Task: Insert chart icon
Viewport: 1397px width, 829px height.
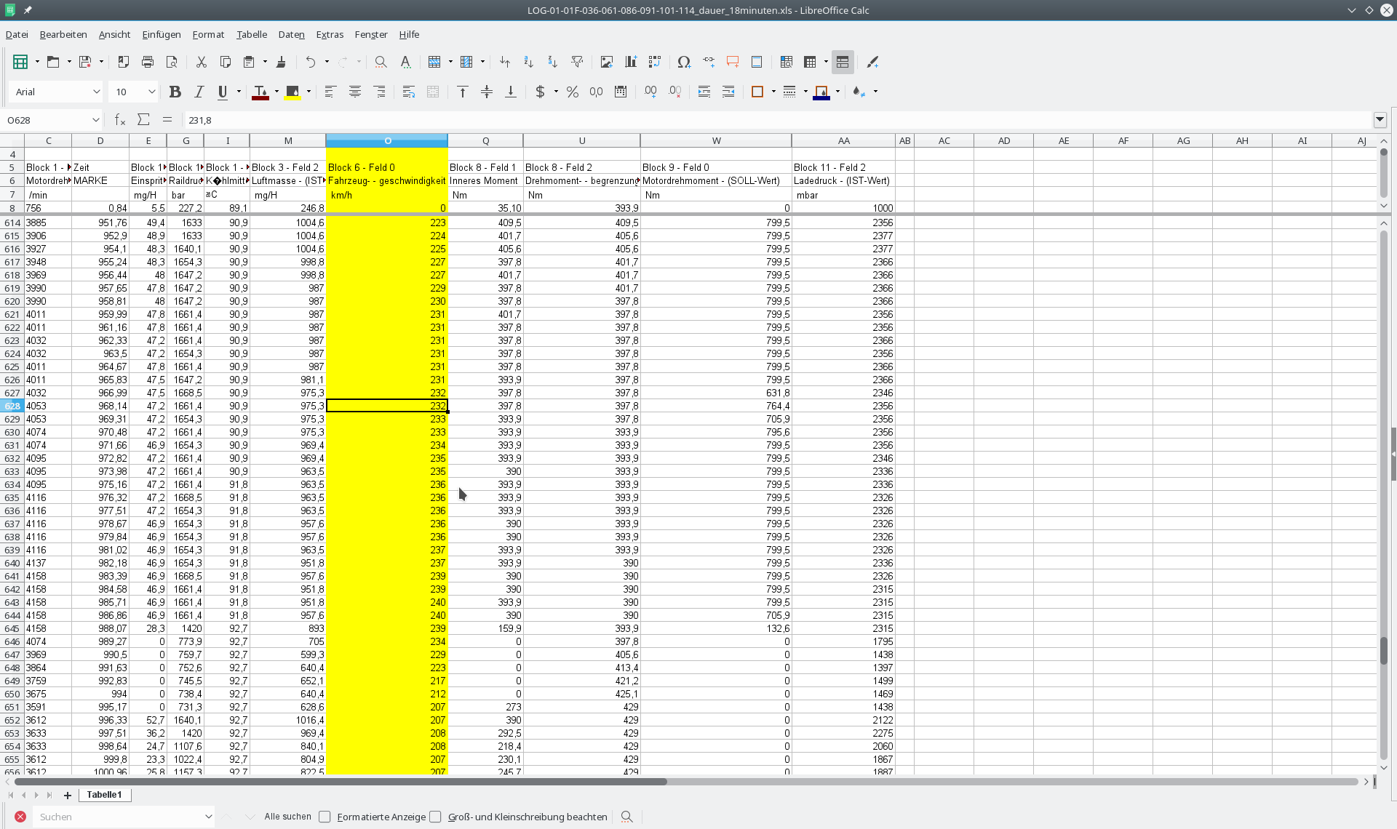Action: coord(631,62)
